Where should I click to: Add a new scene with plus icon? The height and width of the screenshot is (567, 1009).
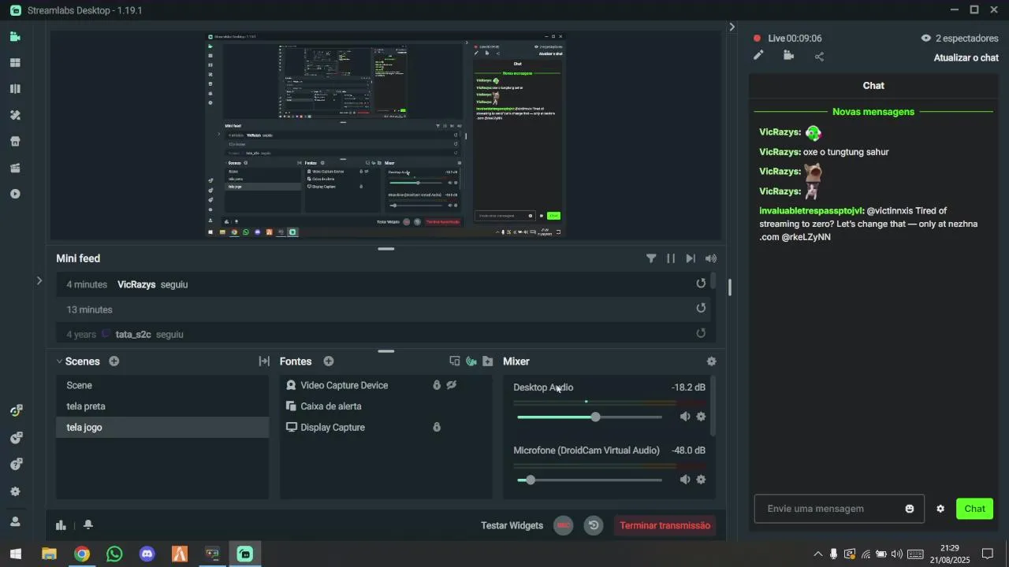pyautogui.click(x=114, y=361)
